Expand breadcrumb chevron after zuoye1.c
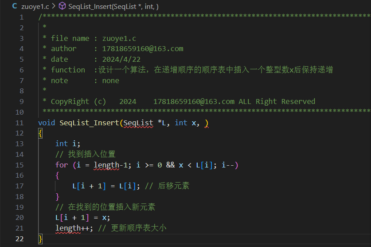 click(54, 6)
